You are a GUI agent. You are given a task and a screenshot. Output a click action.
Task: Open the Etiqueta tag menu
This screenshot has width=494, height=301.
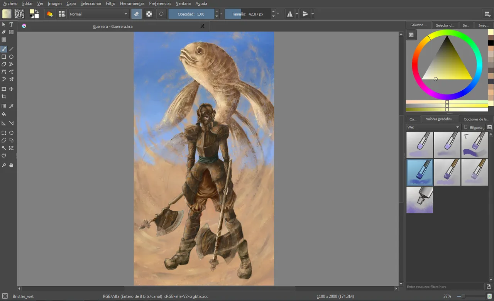[474, 127]
